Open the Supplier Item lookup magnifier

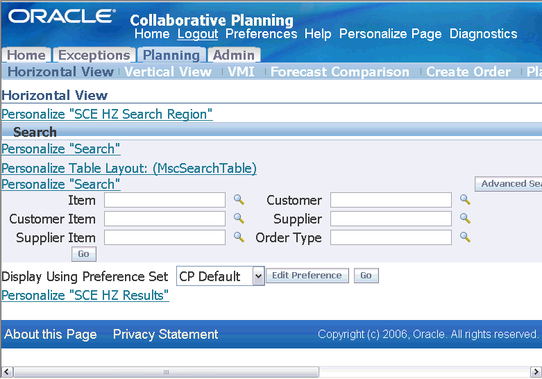(x=239, y=237)
